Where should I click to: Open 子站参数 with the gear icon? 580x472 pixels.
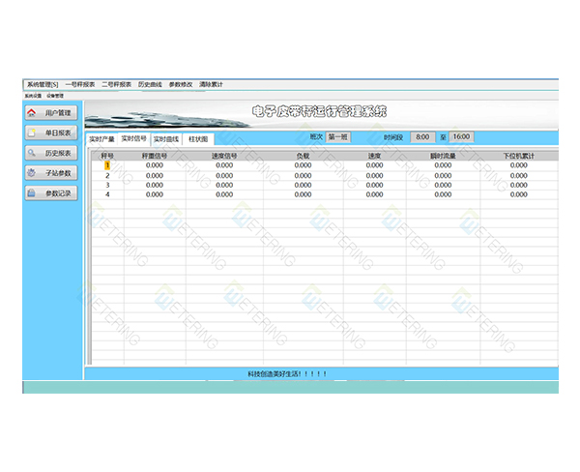pyautogui.click(x=51, y=173)
